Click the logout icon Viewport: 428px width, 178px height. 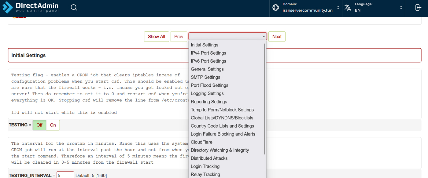pyautogui.click(x=418, y=8)
